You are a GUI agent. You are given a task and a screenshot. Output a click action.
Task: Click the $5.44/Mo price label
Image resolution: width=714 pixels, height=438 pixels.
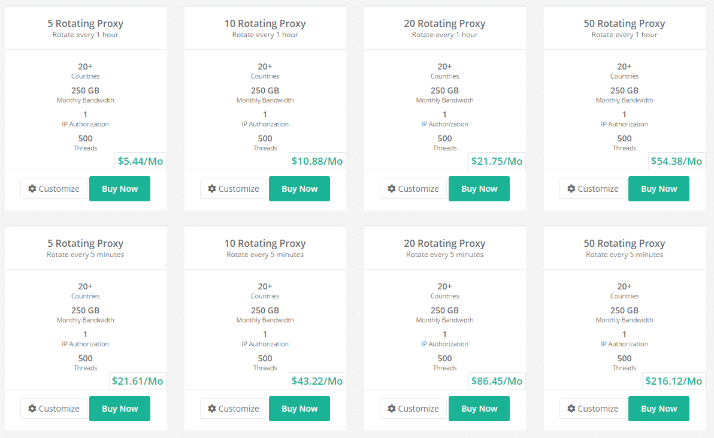[x=140, y=161]
